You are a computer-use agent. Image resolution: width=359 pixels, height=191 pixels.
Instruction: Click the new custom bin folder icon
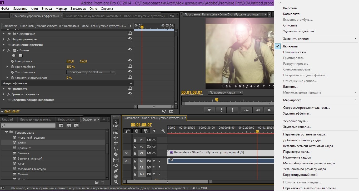coord(97,182)
